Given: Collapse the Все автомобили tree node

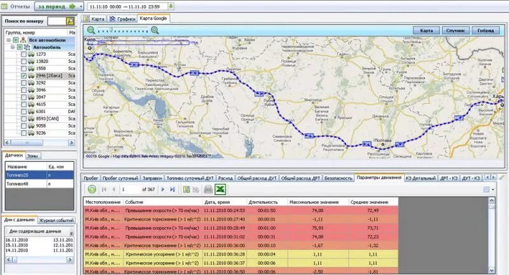Looking at the screenshot, I should coord(8,40).
